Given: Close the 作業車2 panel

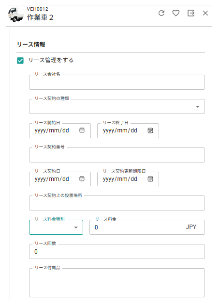Looking at the screenshot, I should (x=205, y=13).
